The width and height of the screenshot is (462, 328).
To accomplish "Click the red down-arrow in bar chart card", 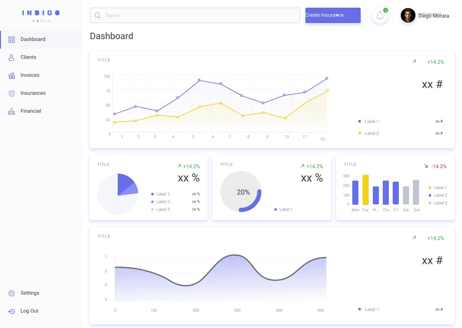I will (426, 166).
